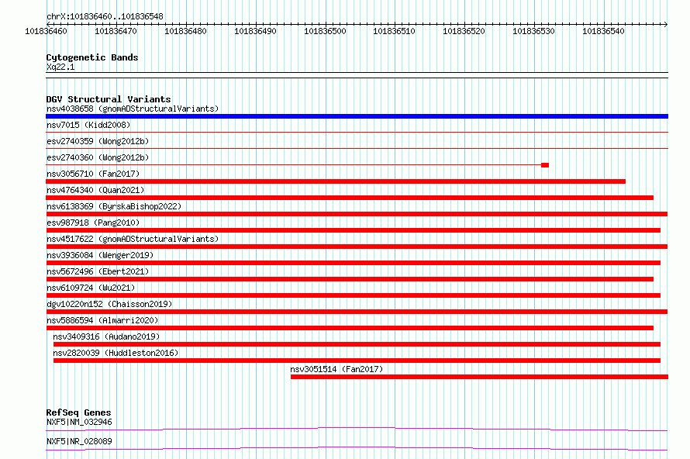The image size is (690, 459).
Task: Click ruler position 101836480
Action: 185,31
